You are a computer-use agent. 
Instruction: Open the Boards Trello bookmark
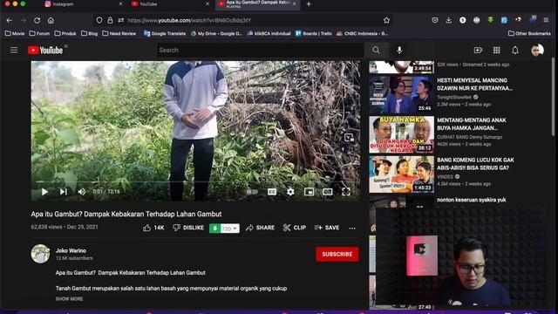click(314, 33)
